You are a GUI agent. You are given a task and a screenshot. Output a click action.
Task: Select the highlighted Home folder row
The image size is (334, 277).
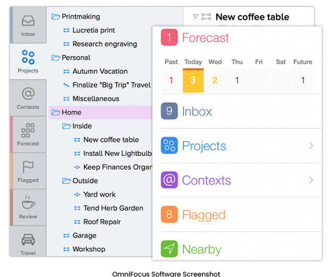(100, 112)
